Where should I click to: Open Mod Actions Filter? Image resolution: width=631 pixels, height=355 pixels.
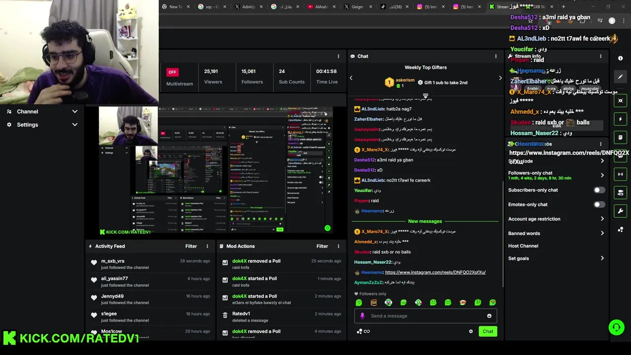point(322,246)
